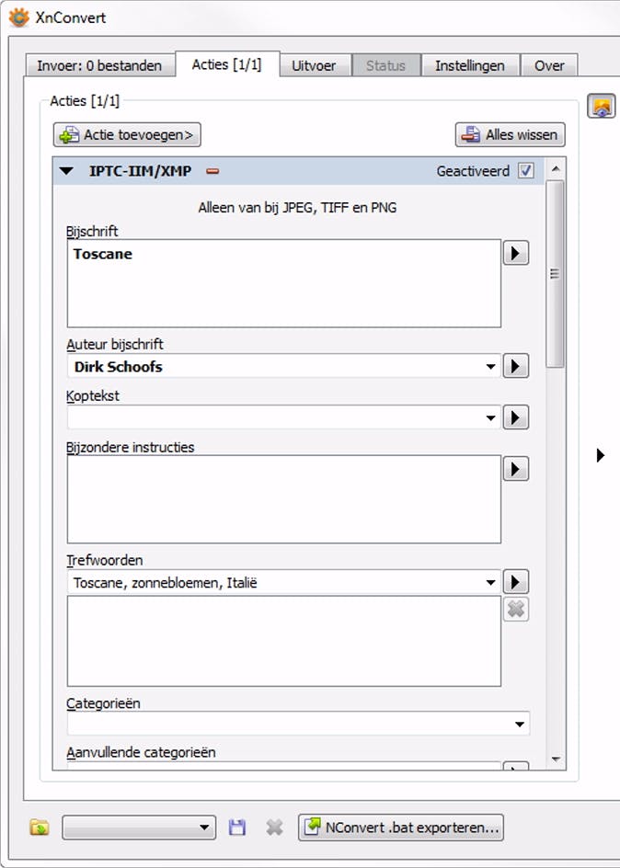
Task: Click the Actie toevoegen button
Action: coord(127,134)
